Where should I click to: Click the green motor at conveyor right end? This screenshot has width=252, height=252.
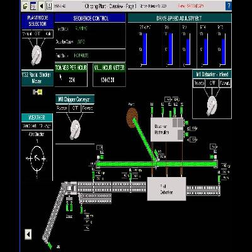tap(212, 157)
